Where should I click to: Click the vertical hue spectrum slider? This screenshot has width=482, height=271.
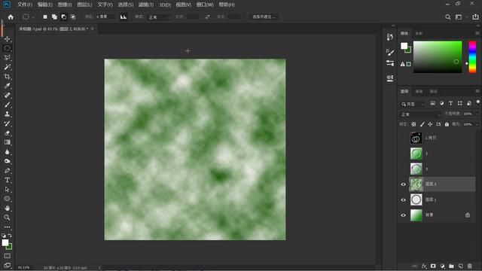coord(472,57)
